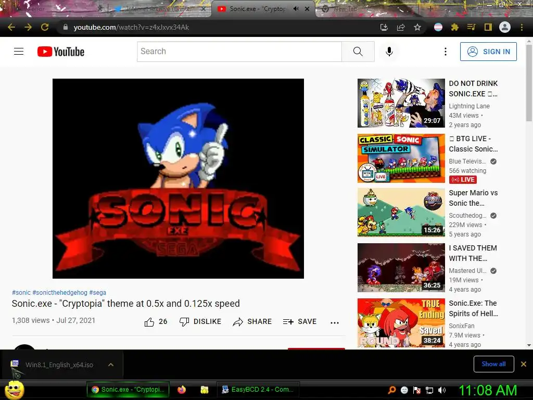Viewport: 533px width, 400px height.
Task: Switch to the New Tab tab
Action: (x=346, y=9)
